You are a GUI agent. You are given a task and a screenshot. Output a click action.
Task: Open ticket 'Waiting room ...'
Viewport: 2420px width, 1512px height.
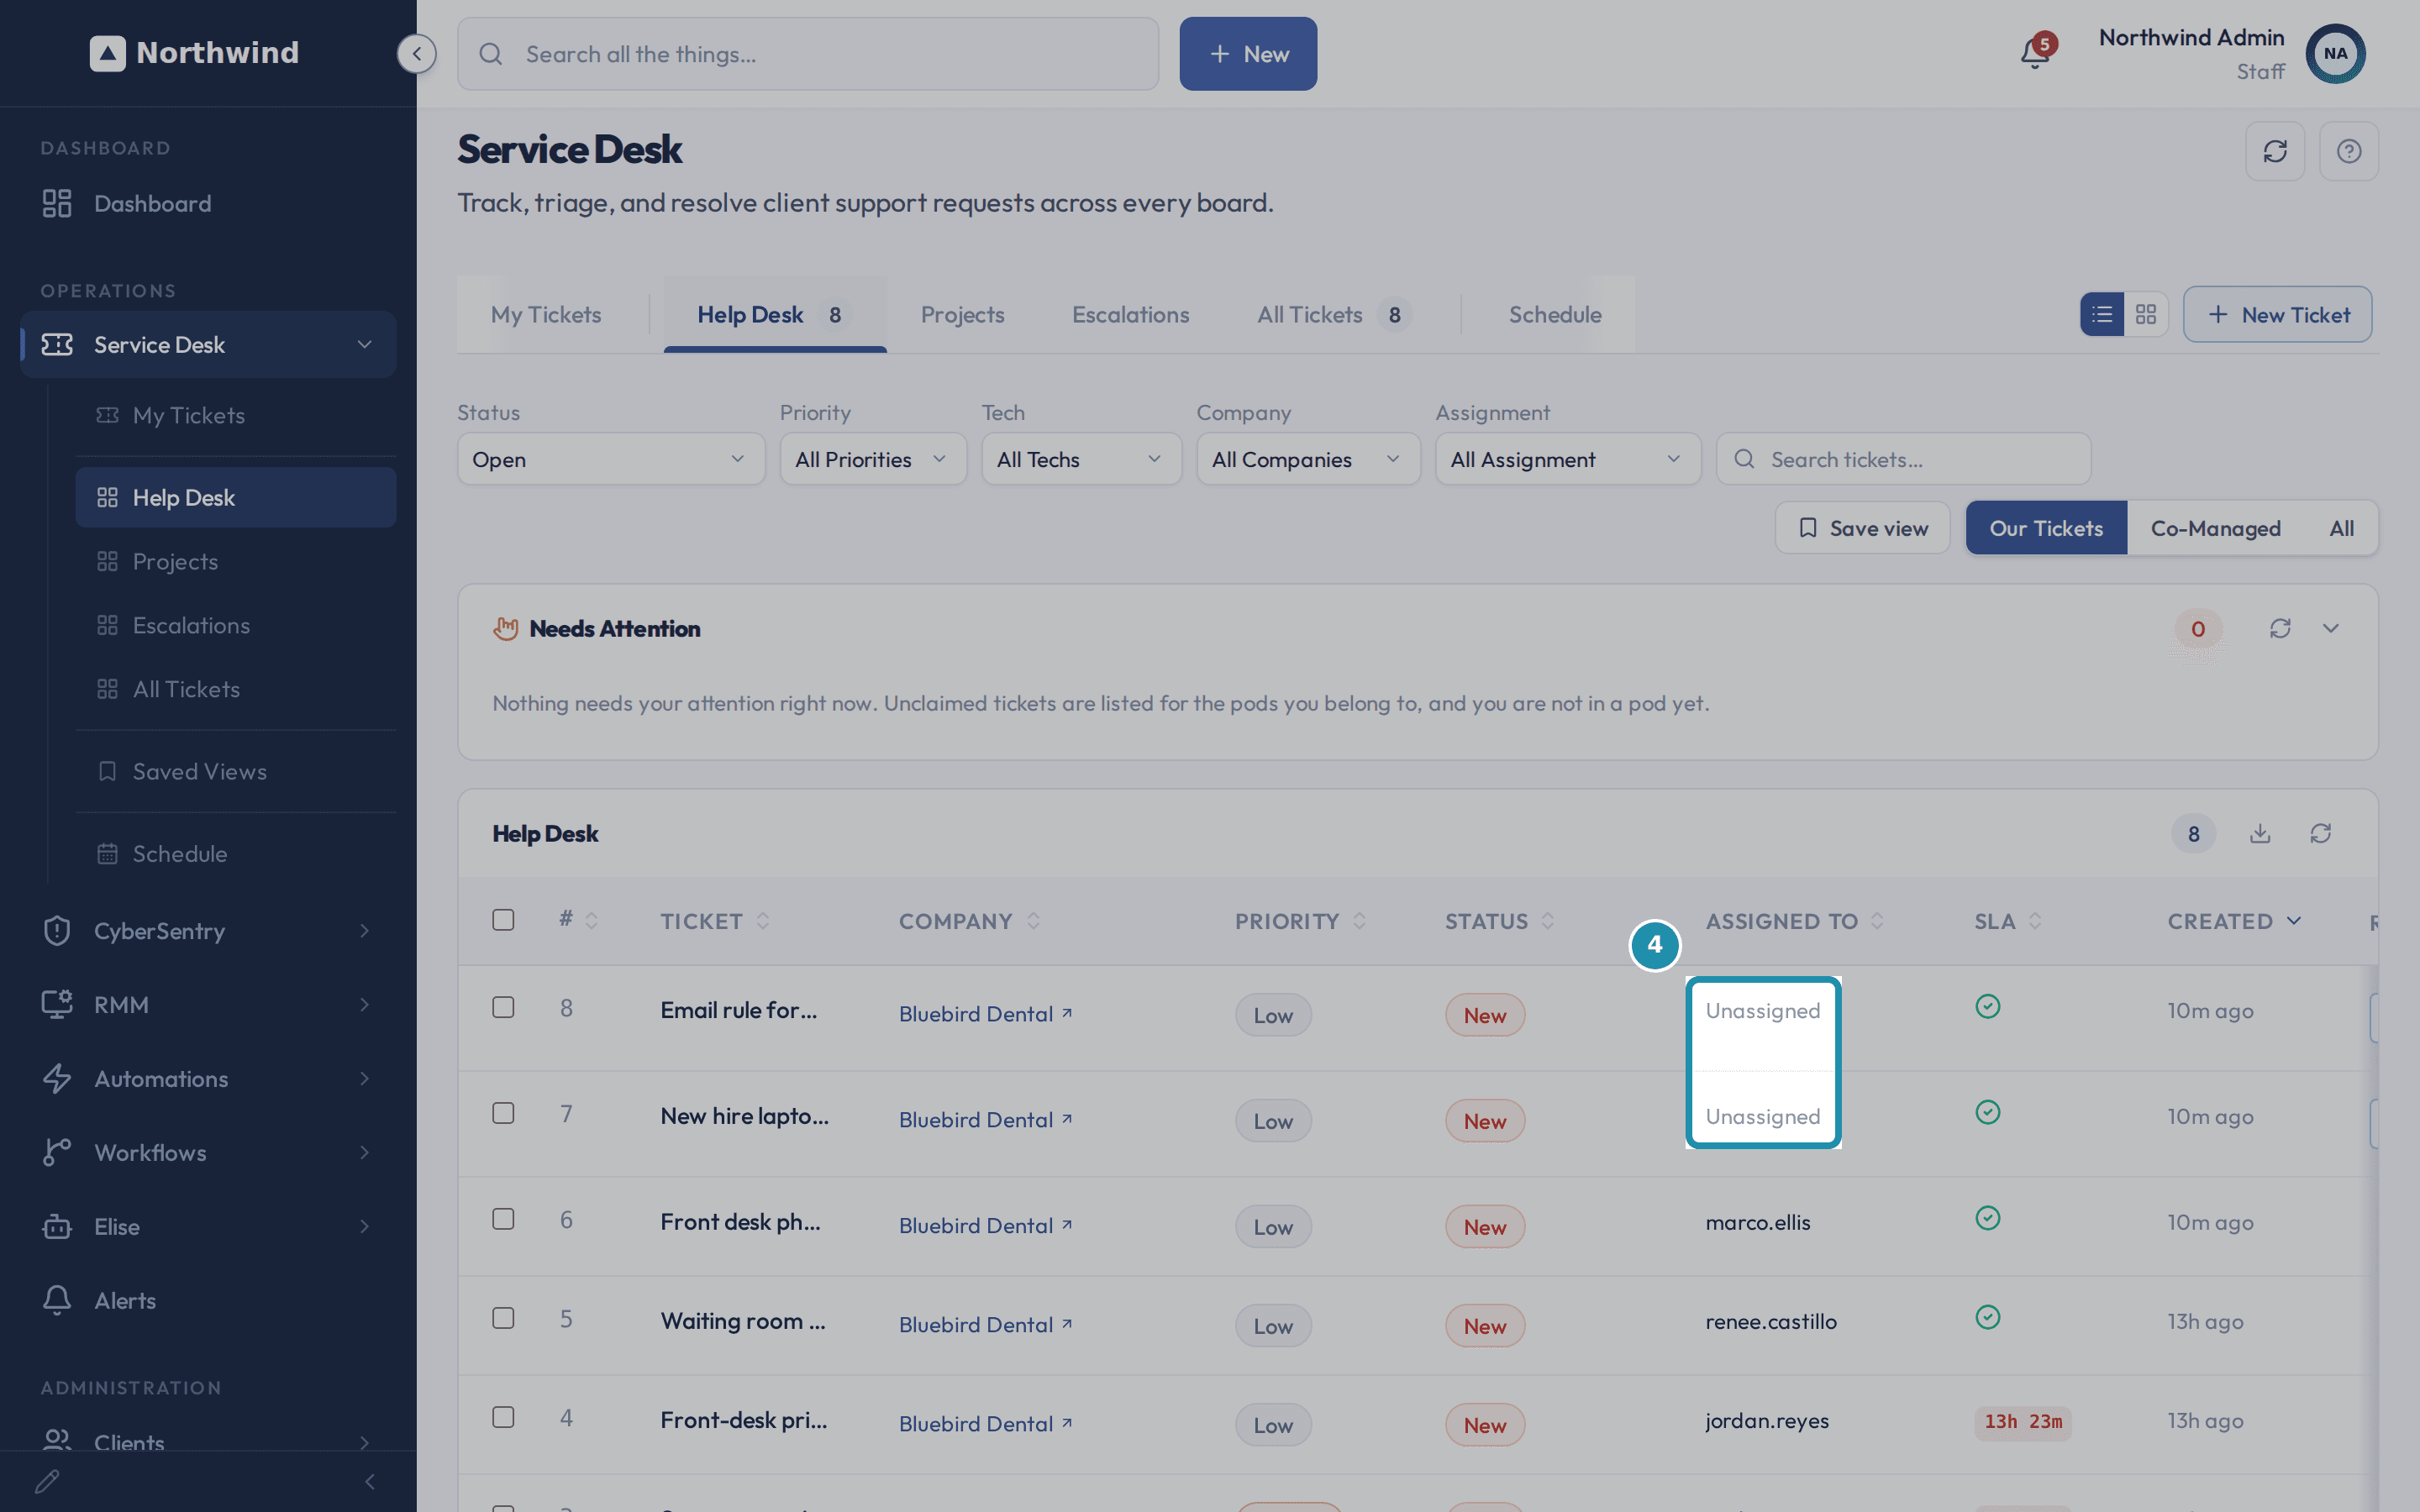743,1321
